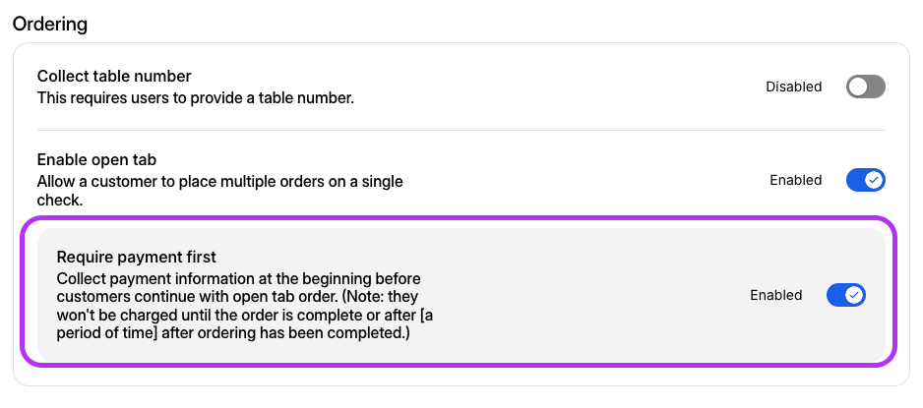The height and width of the screenshot is (408, 923).
Task: Click the "Ordering" section heading
Action: (x=49, y=24)
